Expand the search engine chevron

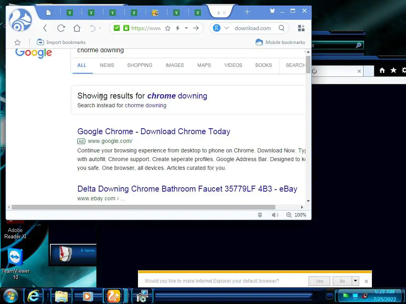pyautogui.click(x=226, y=28)
